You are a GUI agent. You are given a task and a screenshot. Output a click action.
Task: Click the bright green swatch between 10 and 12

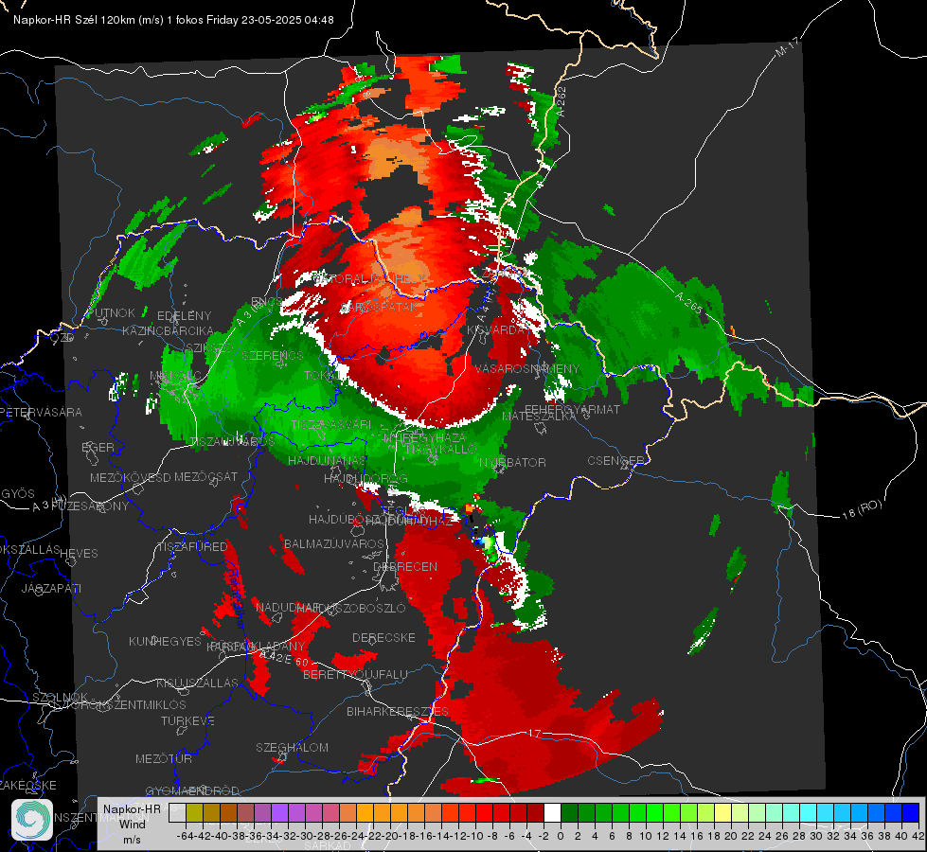pyautogui.click(x=654, y=813)
